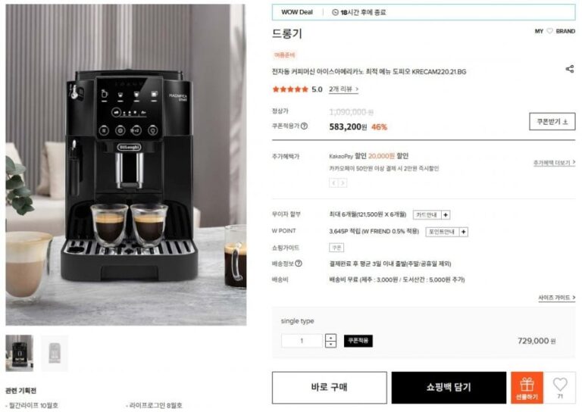This screenshot has width=582, height=412.
Task: Expand 카드안내 plus button
Action: point(446,215)
